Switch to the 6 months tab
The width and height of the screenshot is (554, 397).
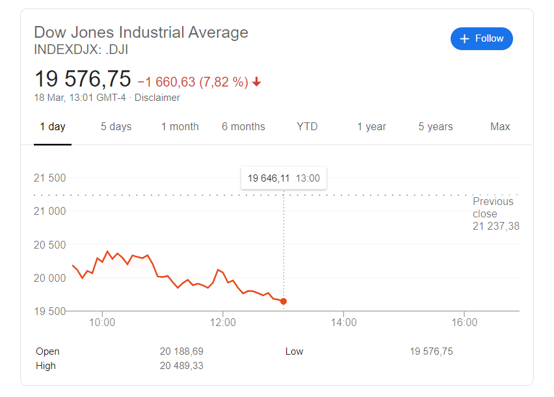[243, 127]
